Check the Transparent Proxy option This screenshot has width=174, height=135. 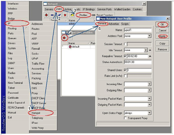tap(125, 118)
